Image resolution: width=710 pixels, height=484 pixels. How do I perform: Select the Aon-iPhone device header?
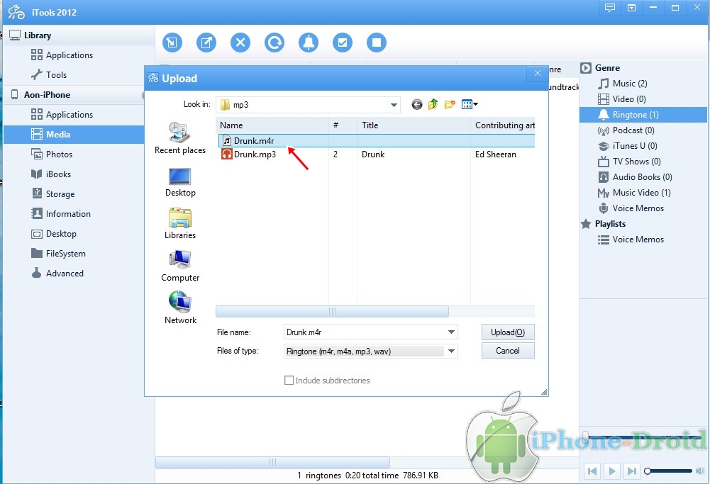[x=47, y=95]
